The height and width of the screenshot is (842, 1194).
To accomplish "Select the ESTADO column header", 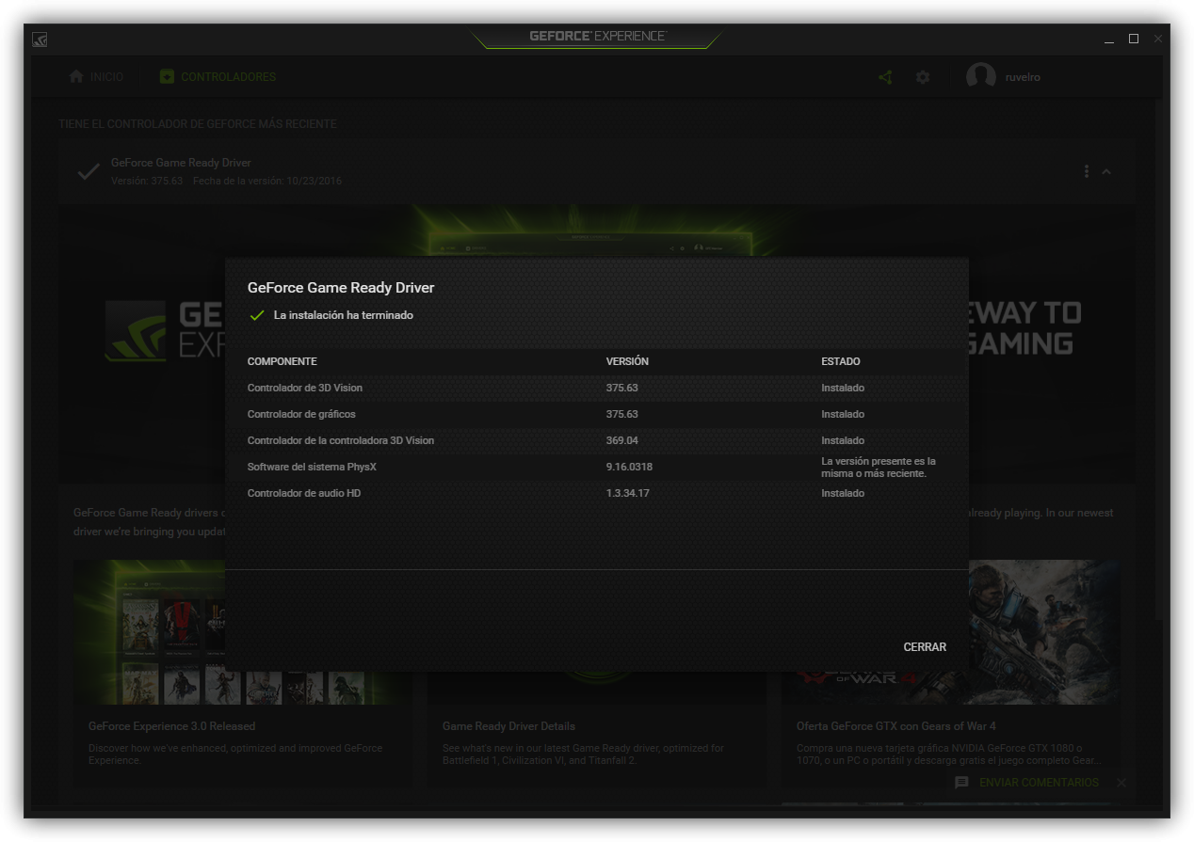I will (x=841, y=361).
